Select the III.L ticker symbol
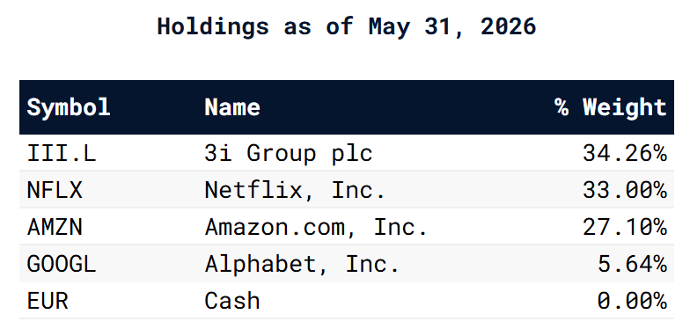The height and width of the screenshot is (336, 690). pyautogui.click(x=62, y=153)
